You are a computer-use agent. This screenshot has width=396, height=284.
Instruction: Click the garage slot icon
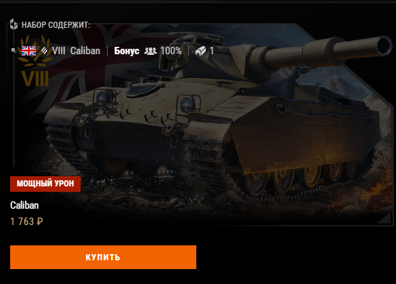point(200,51)
